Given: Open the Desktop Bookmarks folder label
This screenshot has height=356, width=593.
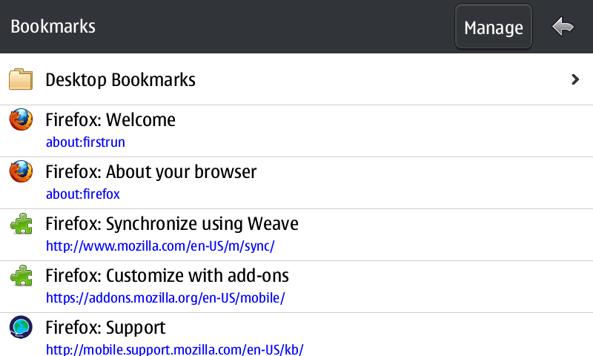Looking at the screenshot, I should pyautogui.click(x=120, y=80).
